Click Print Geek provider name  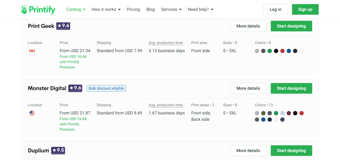[41, 26]
